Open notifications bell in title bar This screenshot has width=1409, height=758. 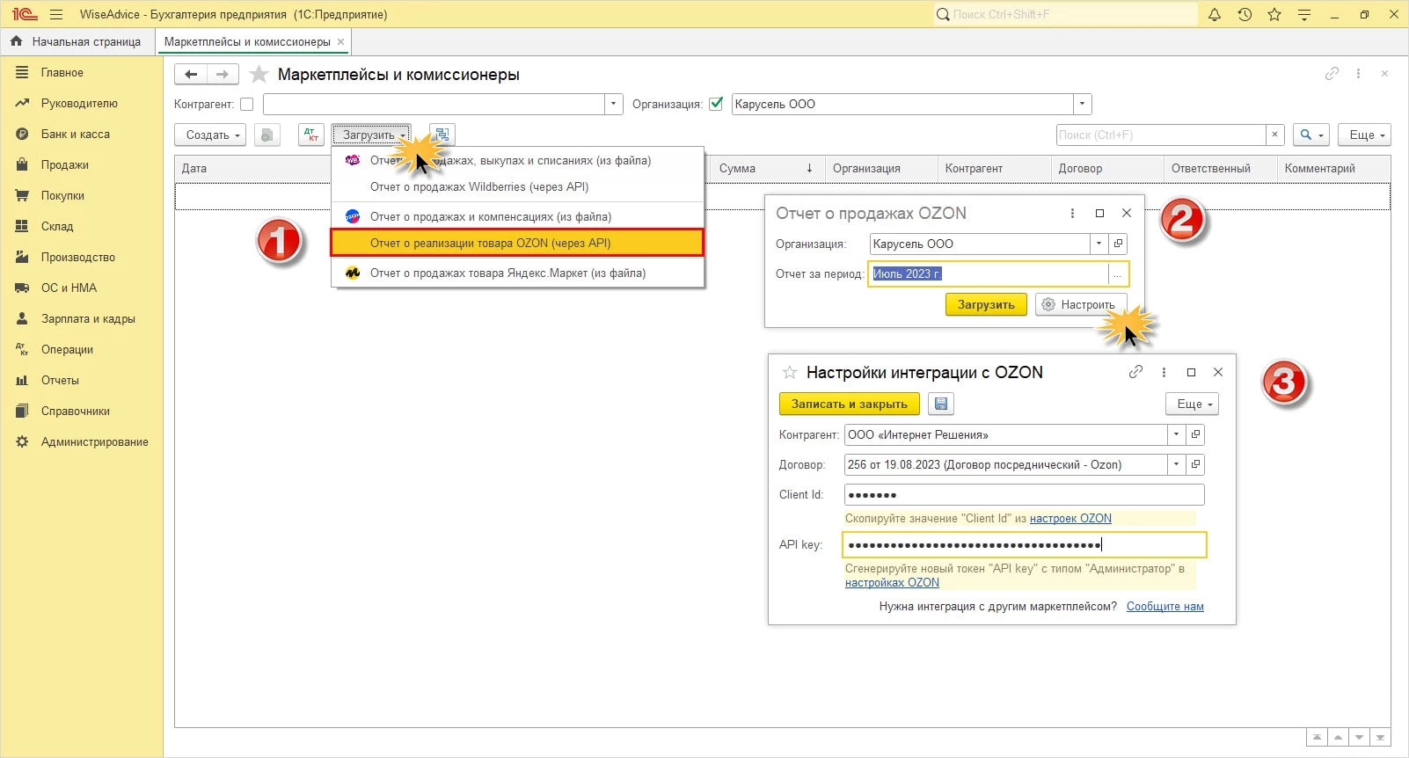tap(1215, 14)
